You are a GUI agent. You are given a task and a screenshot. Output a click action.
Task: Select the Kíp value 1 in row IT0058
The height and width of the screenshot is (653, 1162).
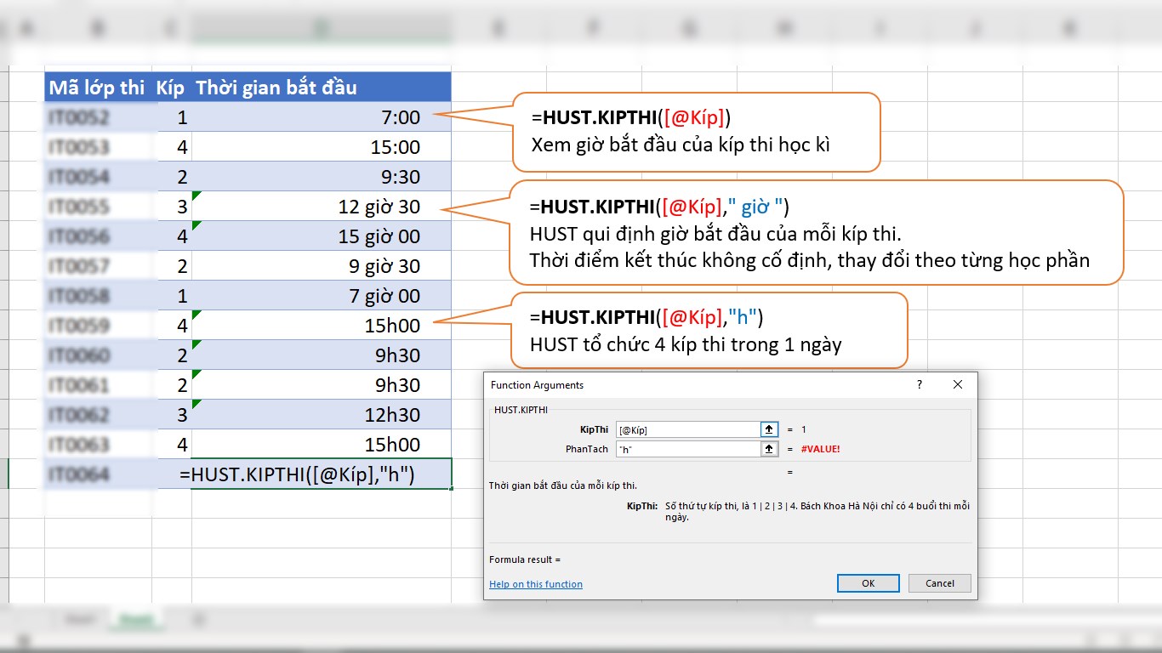pyautogui.click(x=171, y=296)
